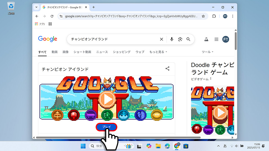Show hidden system tray icons
Screen dimensions: 269x151
(218, 146)
